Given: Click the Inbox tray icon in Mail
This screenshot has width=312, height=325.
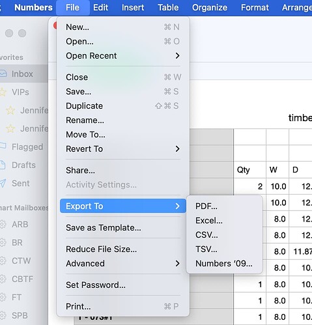Looking at the screenshot, I should coord(3,74).
